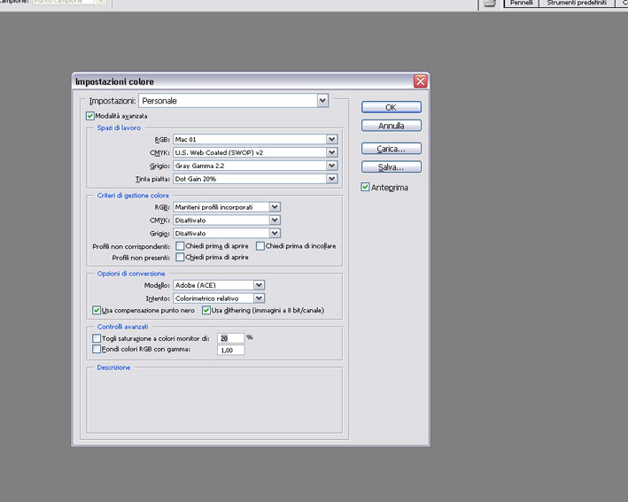Click the Carica... button

click(391, 149)
